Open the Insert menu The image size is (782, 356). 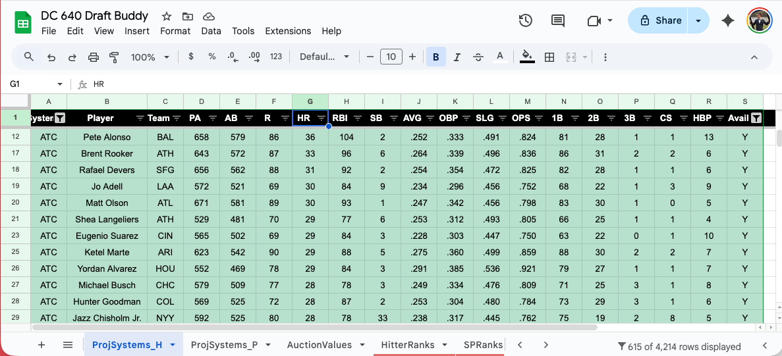[137, 31]
